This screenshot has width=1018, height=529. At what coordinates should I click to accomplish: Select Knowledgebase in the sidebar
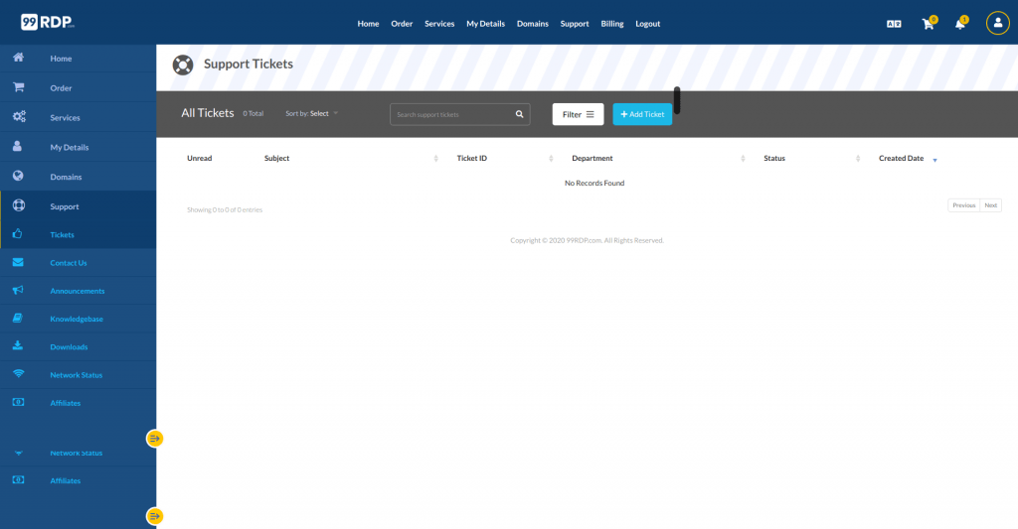tap(77, 319)
